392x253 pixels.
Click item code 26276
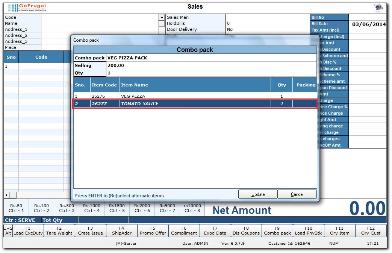click(98, 96)
